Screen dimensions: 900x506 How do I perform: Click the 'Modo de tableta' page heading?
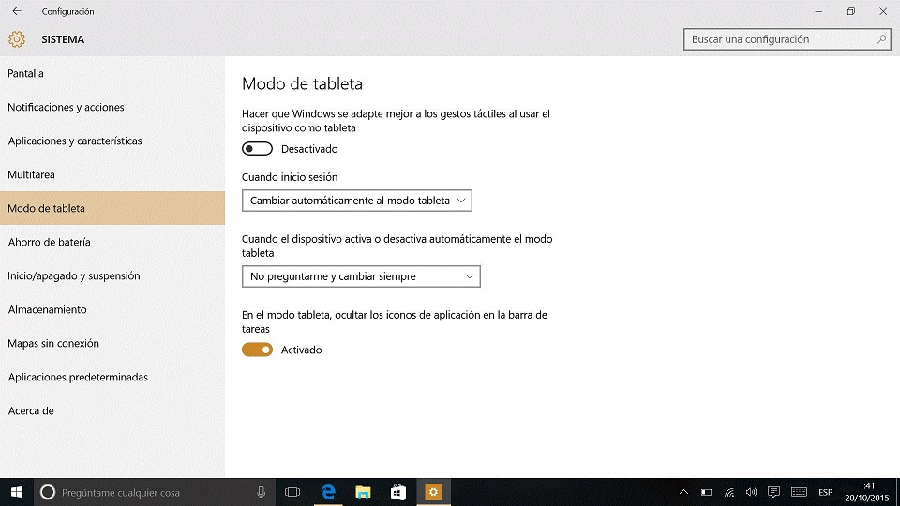coord(302,83)
